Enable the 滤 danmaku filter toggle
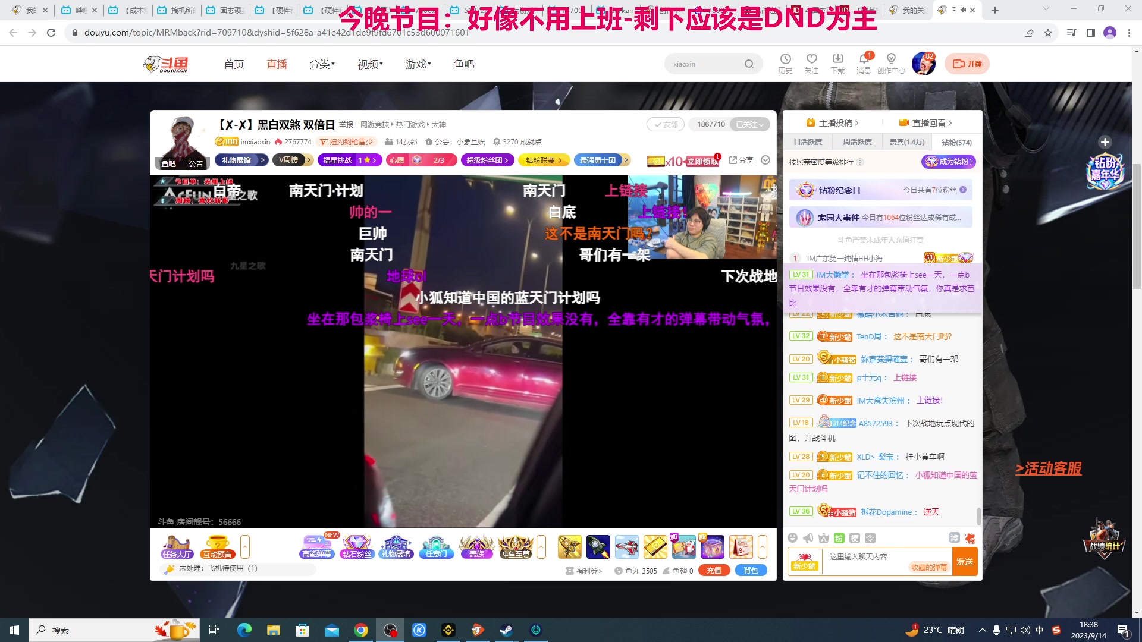The width and height of the screenshot is (1142, 642). point(954,538)
